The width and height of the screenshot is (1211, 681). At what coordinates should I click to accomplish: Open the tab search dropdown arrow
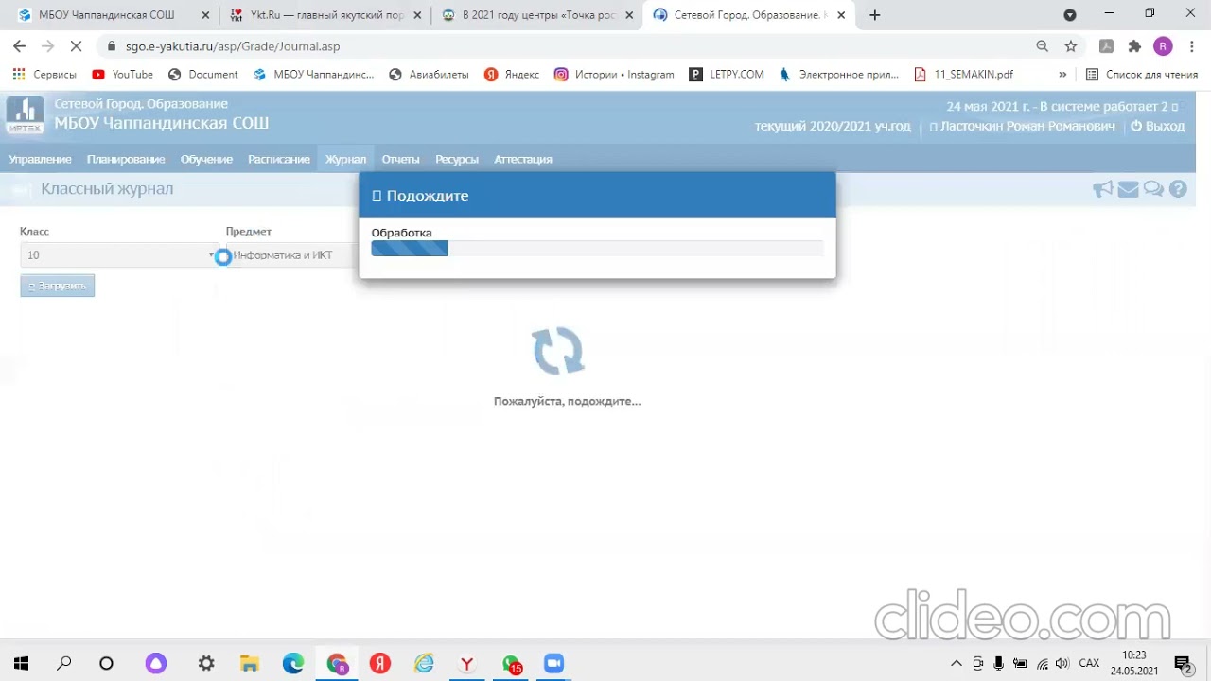pyautogui.click(x=1070, y=15)
